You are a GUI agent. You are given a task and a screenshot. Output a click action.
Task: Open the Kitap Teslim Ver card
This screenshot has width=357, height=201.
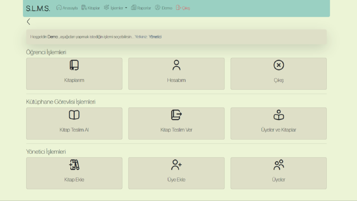176,123
